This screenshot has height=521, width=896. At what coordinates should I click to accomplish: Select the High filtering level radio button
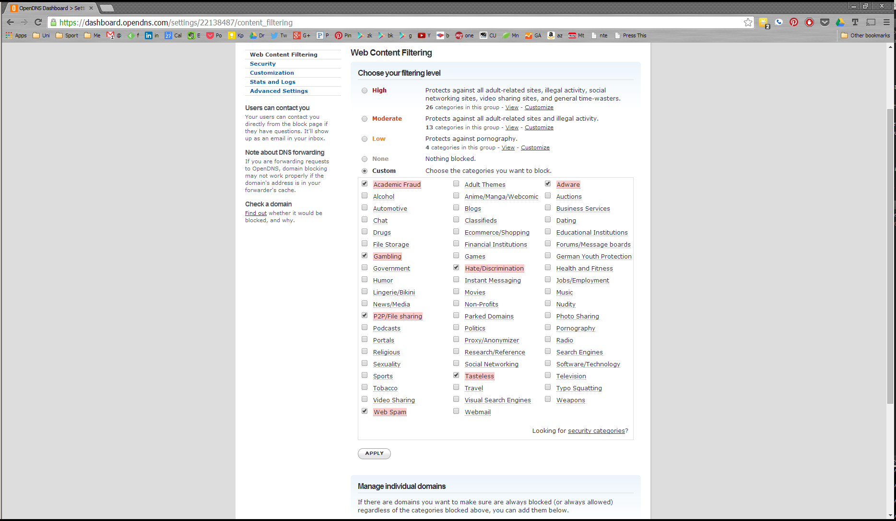pos(365,91)
